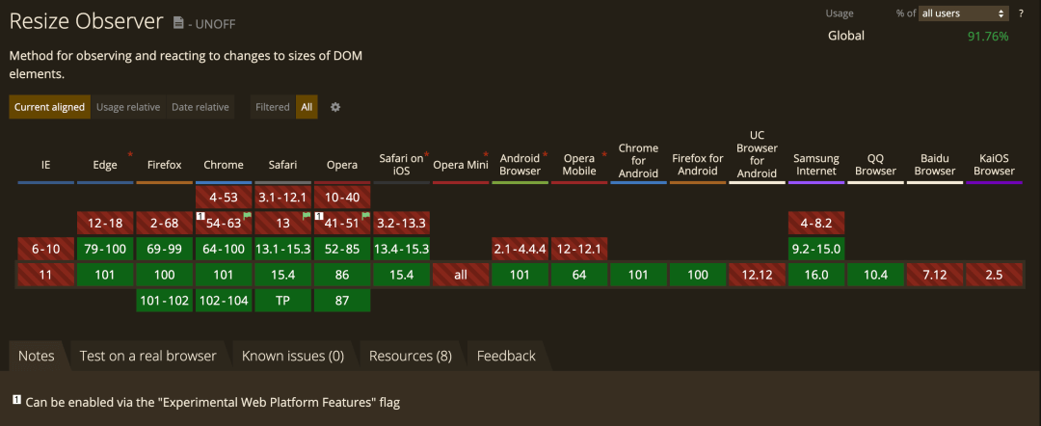Select the Current aligned view

[50, 107]
